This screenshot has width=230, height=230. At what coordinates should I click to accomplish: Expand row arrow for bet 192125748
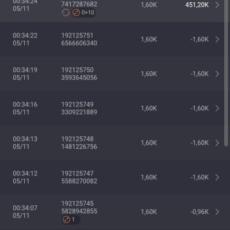[x=217, y=143]
